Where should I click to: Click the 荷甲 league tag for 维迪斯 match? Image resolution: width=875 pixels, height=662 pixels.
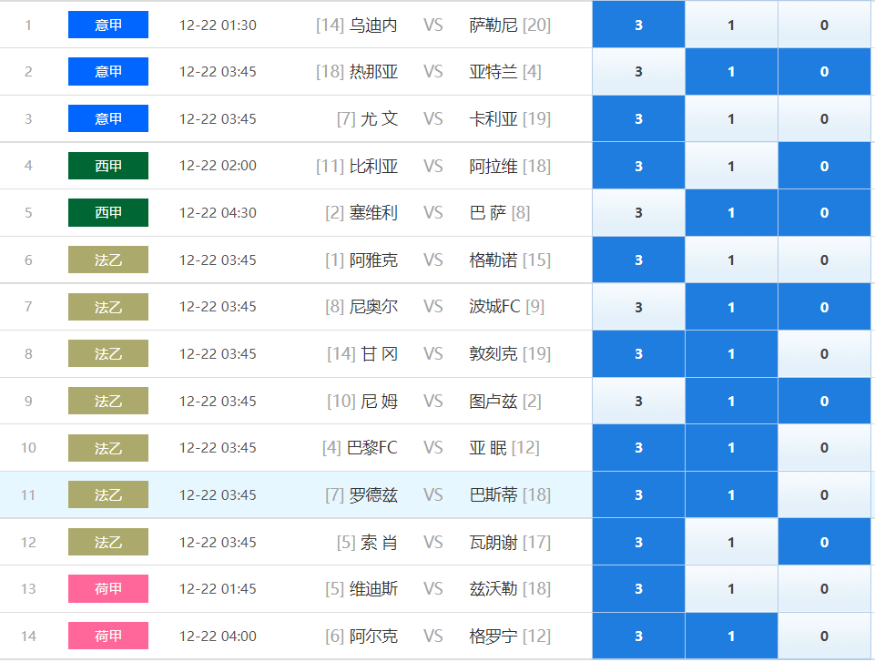tap(108, 589)
